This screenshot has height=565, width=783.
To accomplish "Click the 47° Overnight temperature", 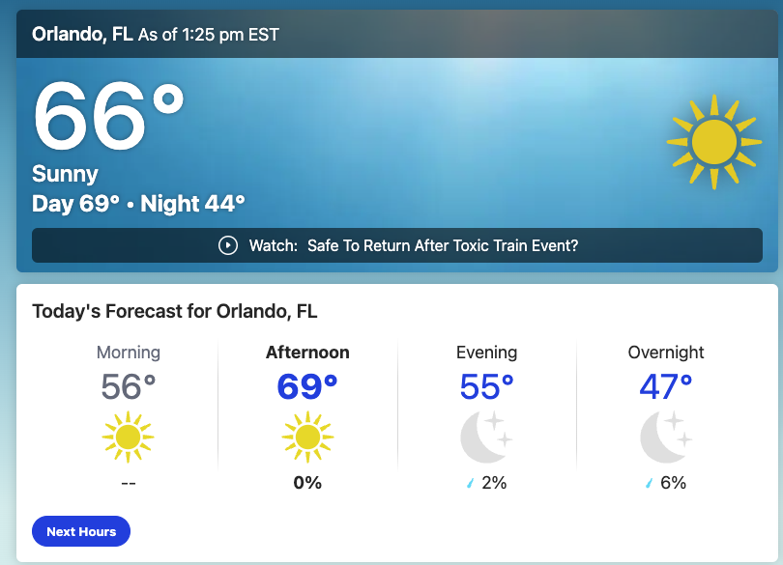I will pyautogui.click(x=666, y=387).
